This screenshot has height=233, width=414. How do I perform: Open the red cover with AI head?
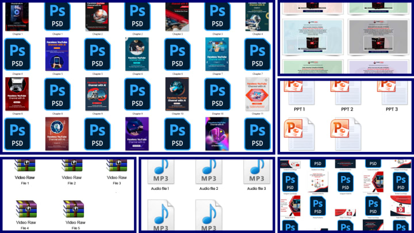tap(57, 134)
